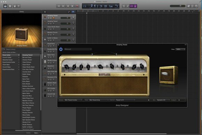This screenshot has width=202, height=135.
Task: Click the Maelstrom track icon
Action: (x=45, y=67)
